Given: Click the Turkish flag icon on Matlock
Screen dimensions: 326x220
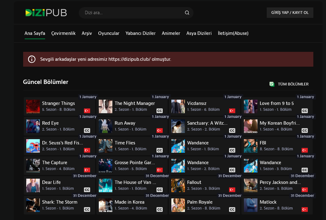Looking at the screenshot, I should [x=305, y=210].
